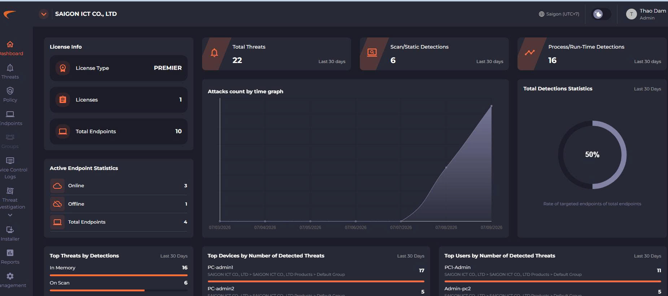Click the PC1-Admin user name
The height and width of the screenshot is (296, 668).
[x=458, y=267]
